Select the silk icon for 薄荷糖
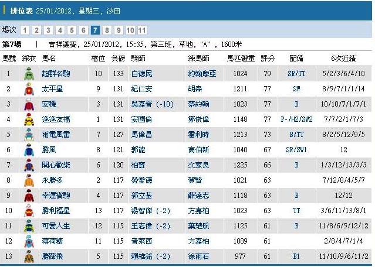This screenshot has width=375, height=267. tap(29, 242)
